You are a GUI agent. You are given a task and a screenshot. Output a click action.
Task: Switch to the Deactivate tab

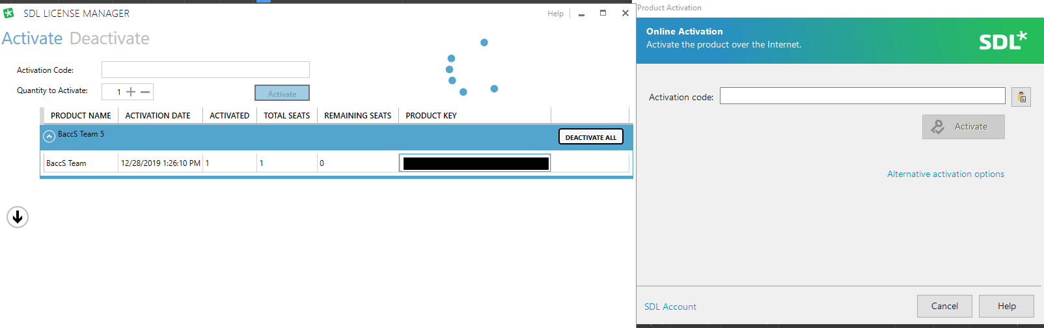(x=109, y=38)
